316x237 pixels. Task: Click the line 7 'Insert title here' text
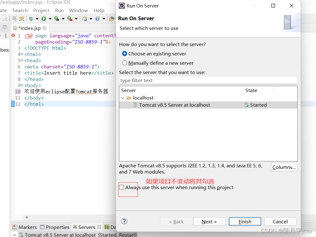[67, 73]
